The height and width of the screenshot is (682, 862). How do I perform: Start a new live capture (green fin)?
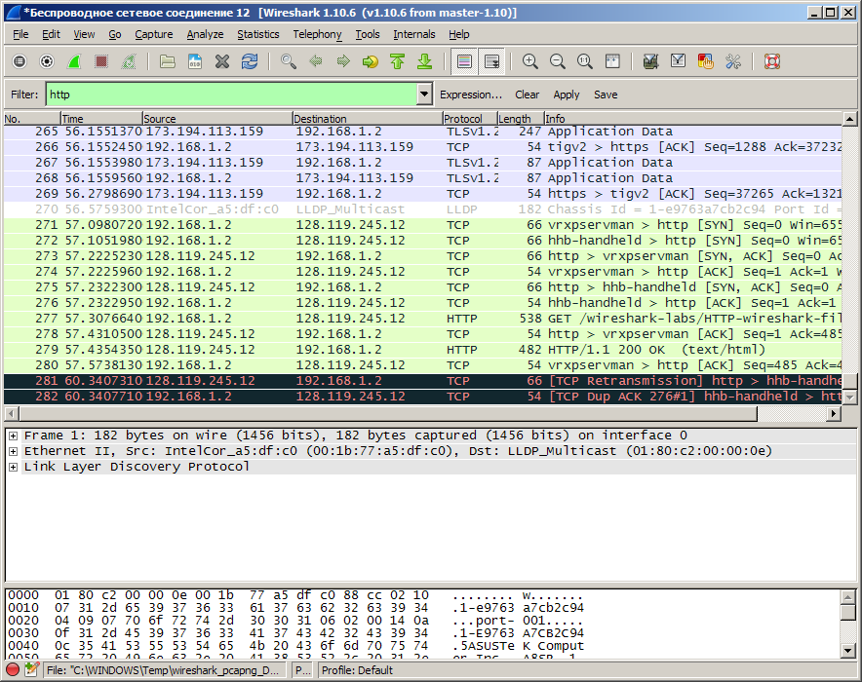click(74, 61)
